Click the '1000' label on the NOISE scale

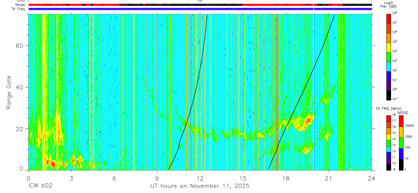click(x=408, y=137)
